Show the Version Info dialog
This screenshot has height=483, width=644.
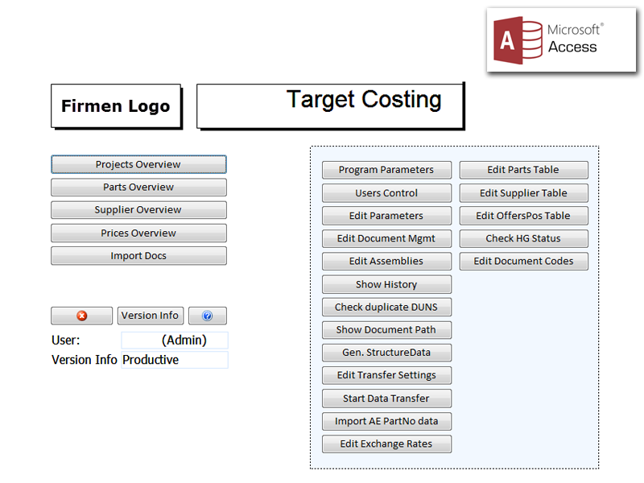pos(150,316)
